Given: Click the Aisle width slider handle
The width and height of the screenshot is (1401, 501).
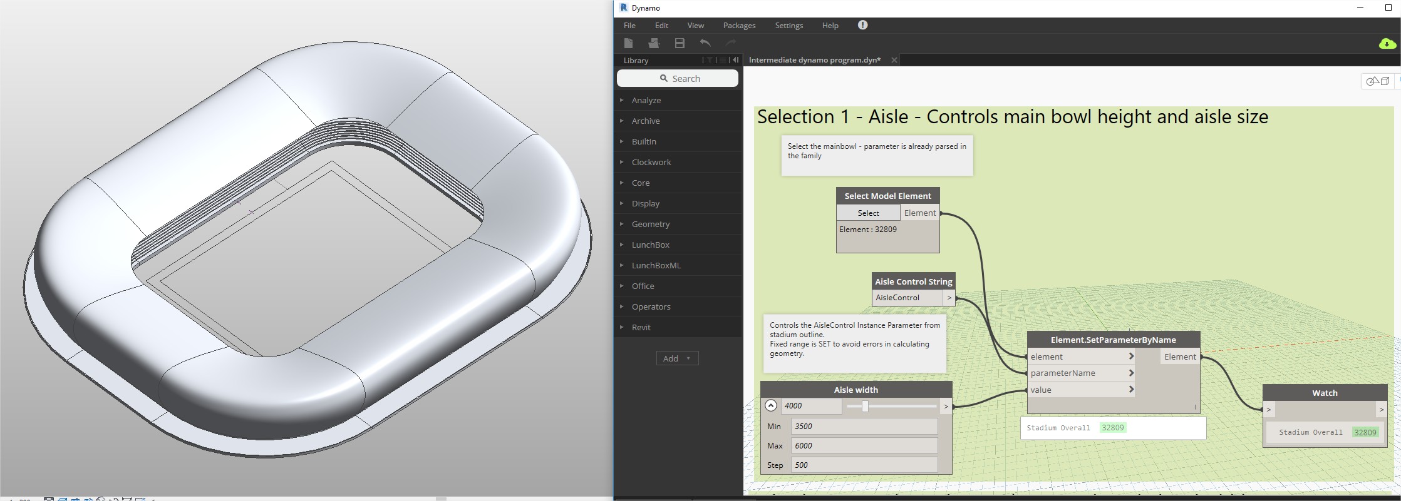Looking at the screenshot, I should [x=865, y=407].
